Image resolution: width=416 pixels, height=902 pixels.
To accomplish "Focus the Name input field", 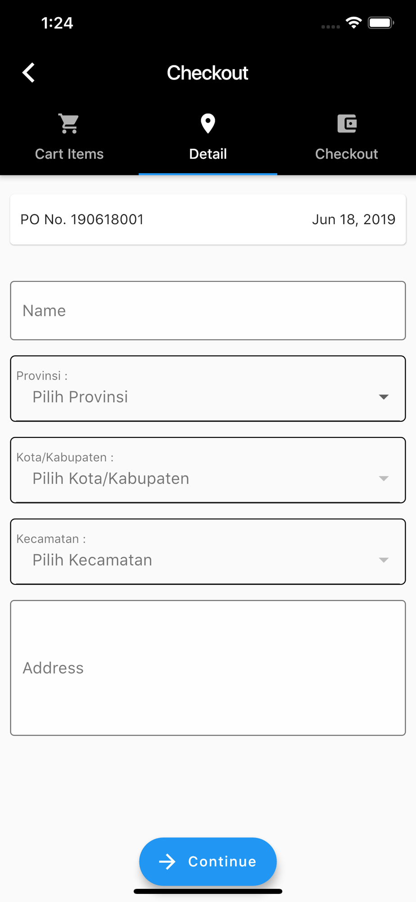I will pos(208,311).
